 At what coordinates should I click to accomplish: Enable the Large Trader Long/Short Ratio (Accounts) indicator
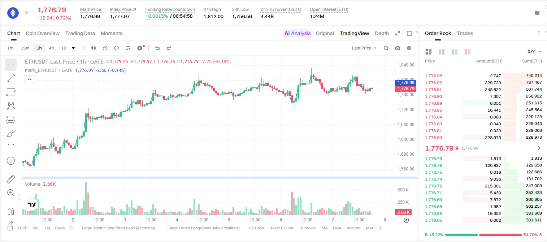[118, 228]
